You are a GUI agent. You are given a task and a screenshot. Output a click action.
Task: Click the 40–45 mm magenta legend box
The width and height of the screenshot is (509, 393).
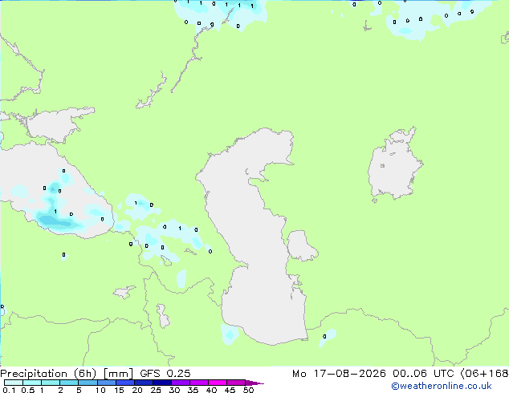tap(218, 383)
